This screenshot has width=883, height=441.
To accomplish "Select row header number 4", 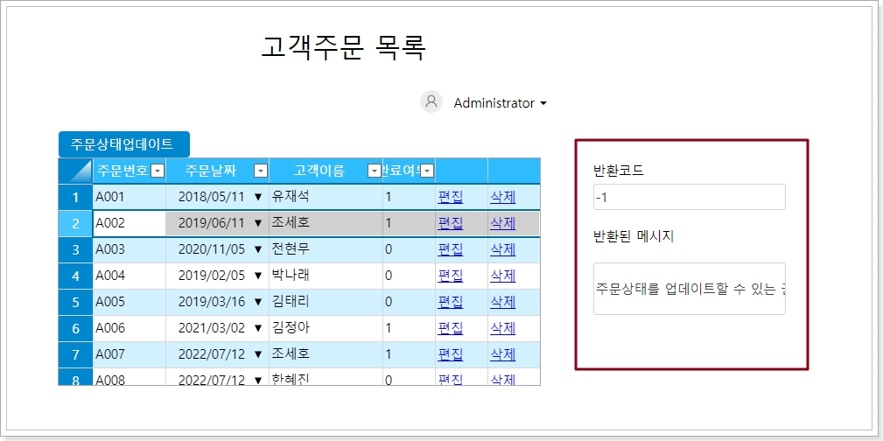I will 75,276.
